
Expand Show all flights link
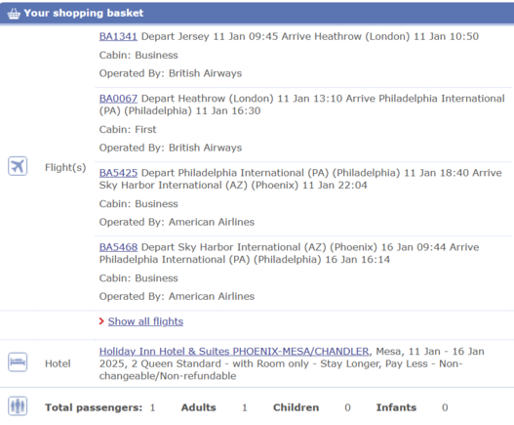pyautogui.click(x=145, y=321)
